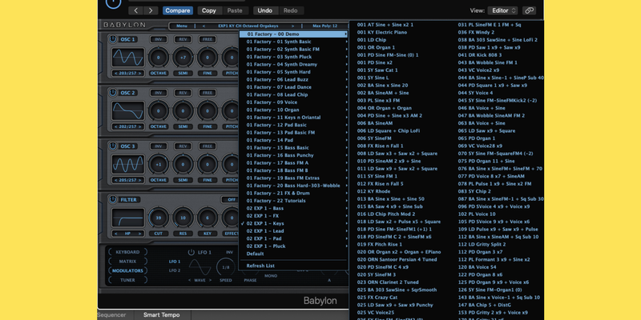This screenshot has width=641, height=320.
Task: Click the filter CUT knob
Action: click(x=159, y=219)
